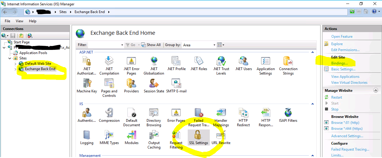The height and width of the screenshot is (158, 382).
Task: Open the .NET Profile feature
Action: [x=176, y=64]
